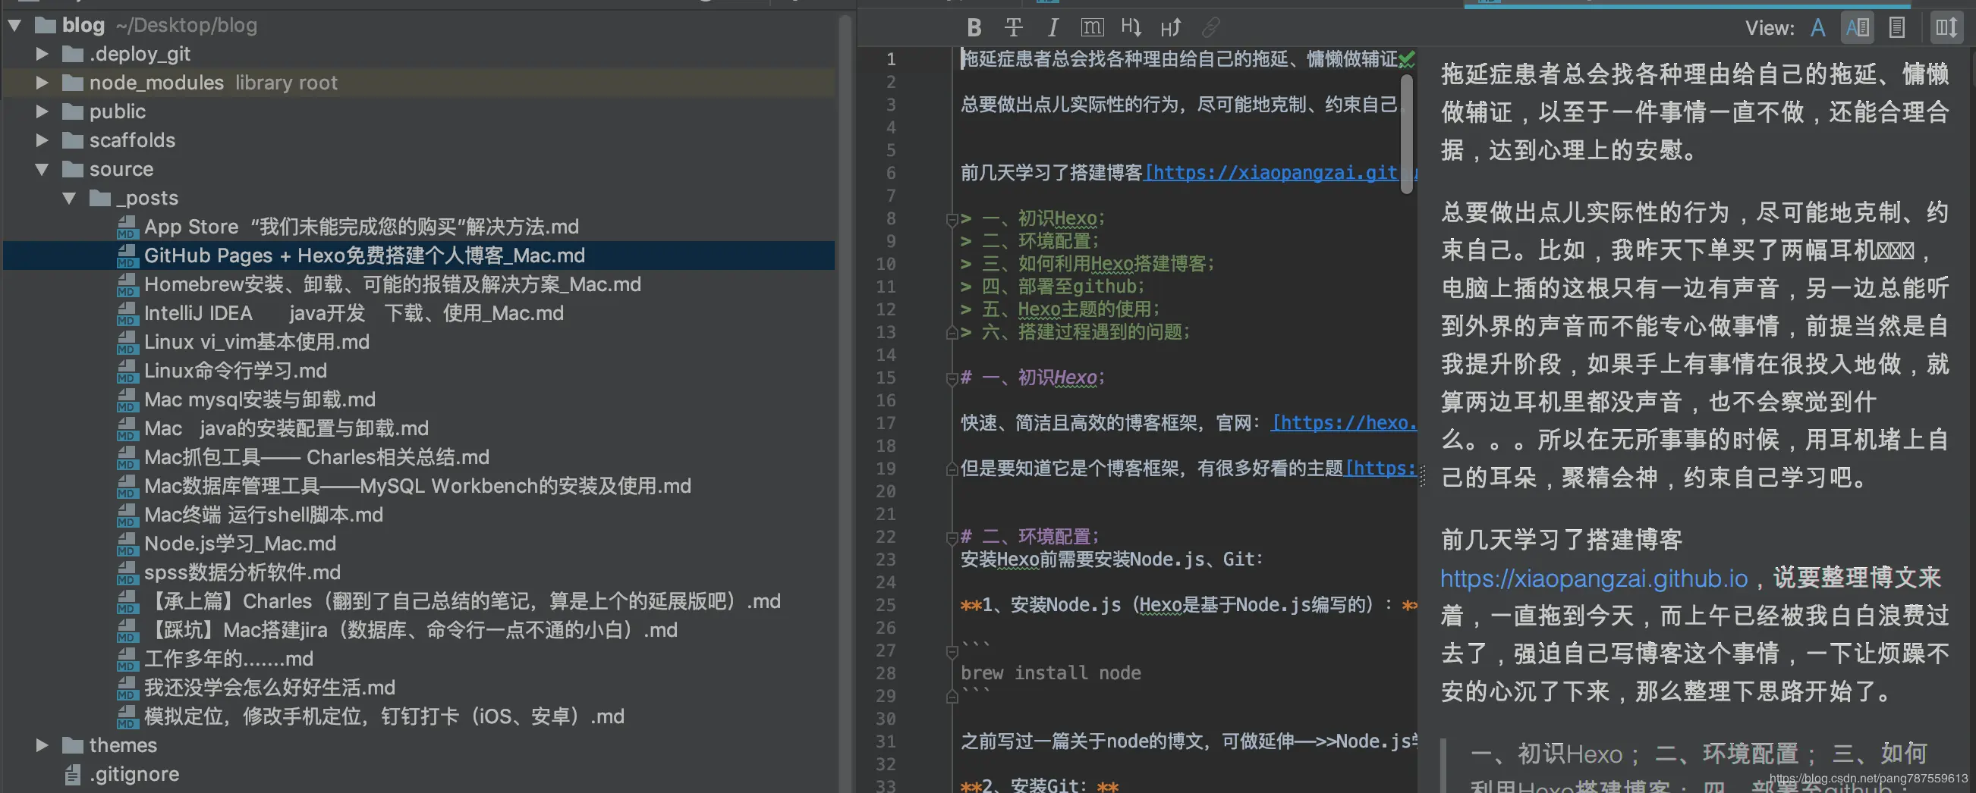Apply italic formatting from the toolbar

click(1053, 28)
